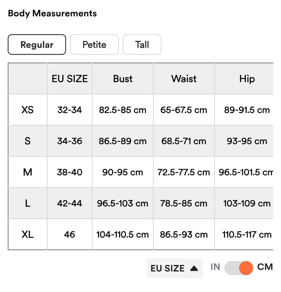Click the CM unit label

click(x=265, y=267)
